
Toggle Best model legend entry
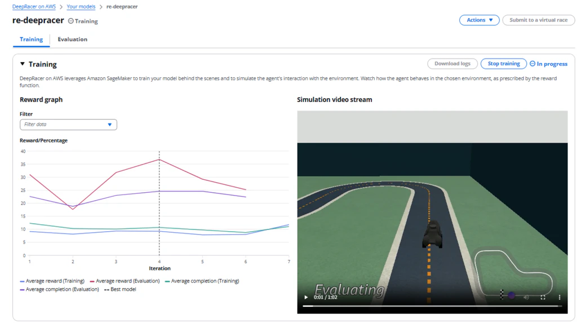(120, 290)
